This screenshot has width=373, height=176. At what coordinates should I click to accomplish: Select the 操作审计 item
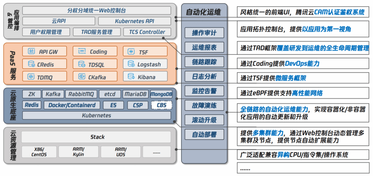[x=204, y=33]
